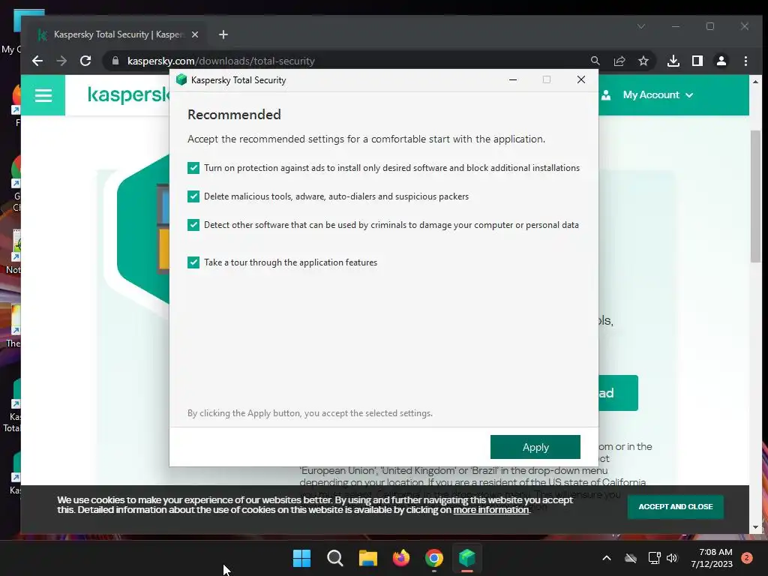Click scroll up arrow on webpage scrollbar
Image resolution: width=768 pixels, height=576 pixels.
[x=755, y=81]
